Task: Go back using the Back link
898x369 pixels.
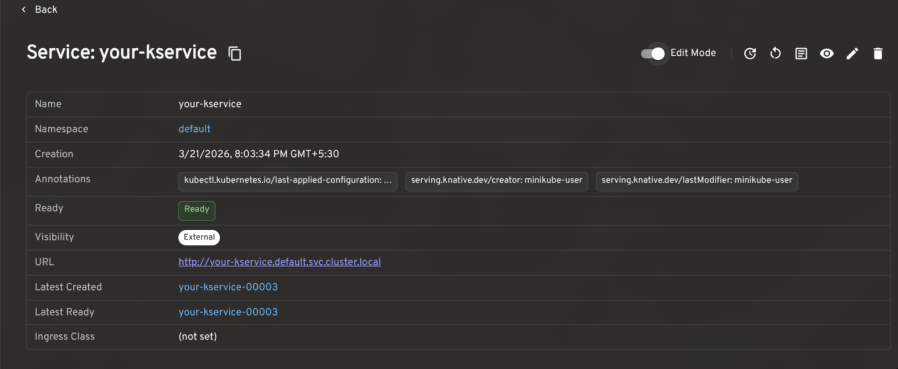Action: point(39,10)
